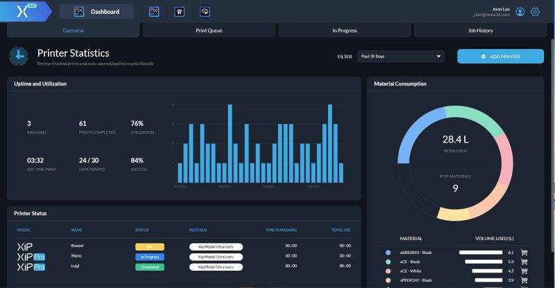Open the printer icon in top toolbar

coord(179,12)
